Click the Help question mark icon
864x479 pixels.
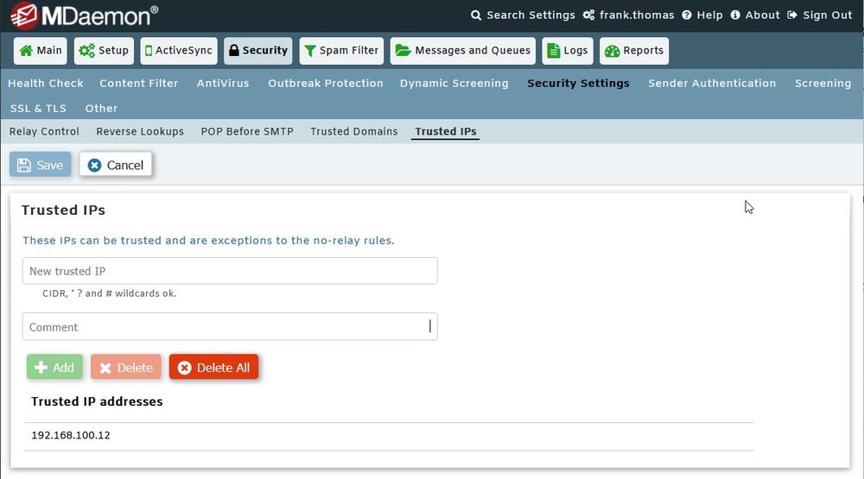[687, 16]
